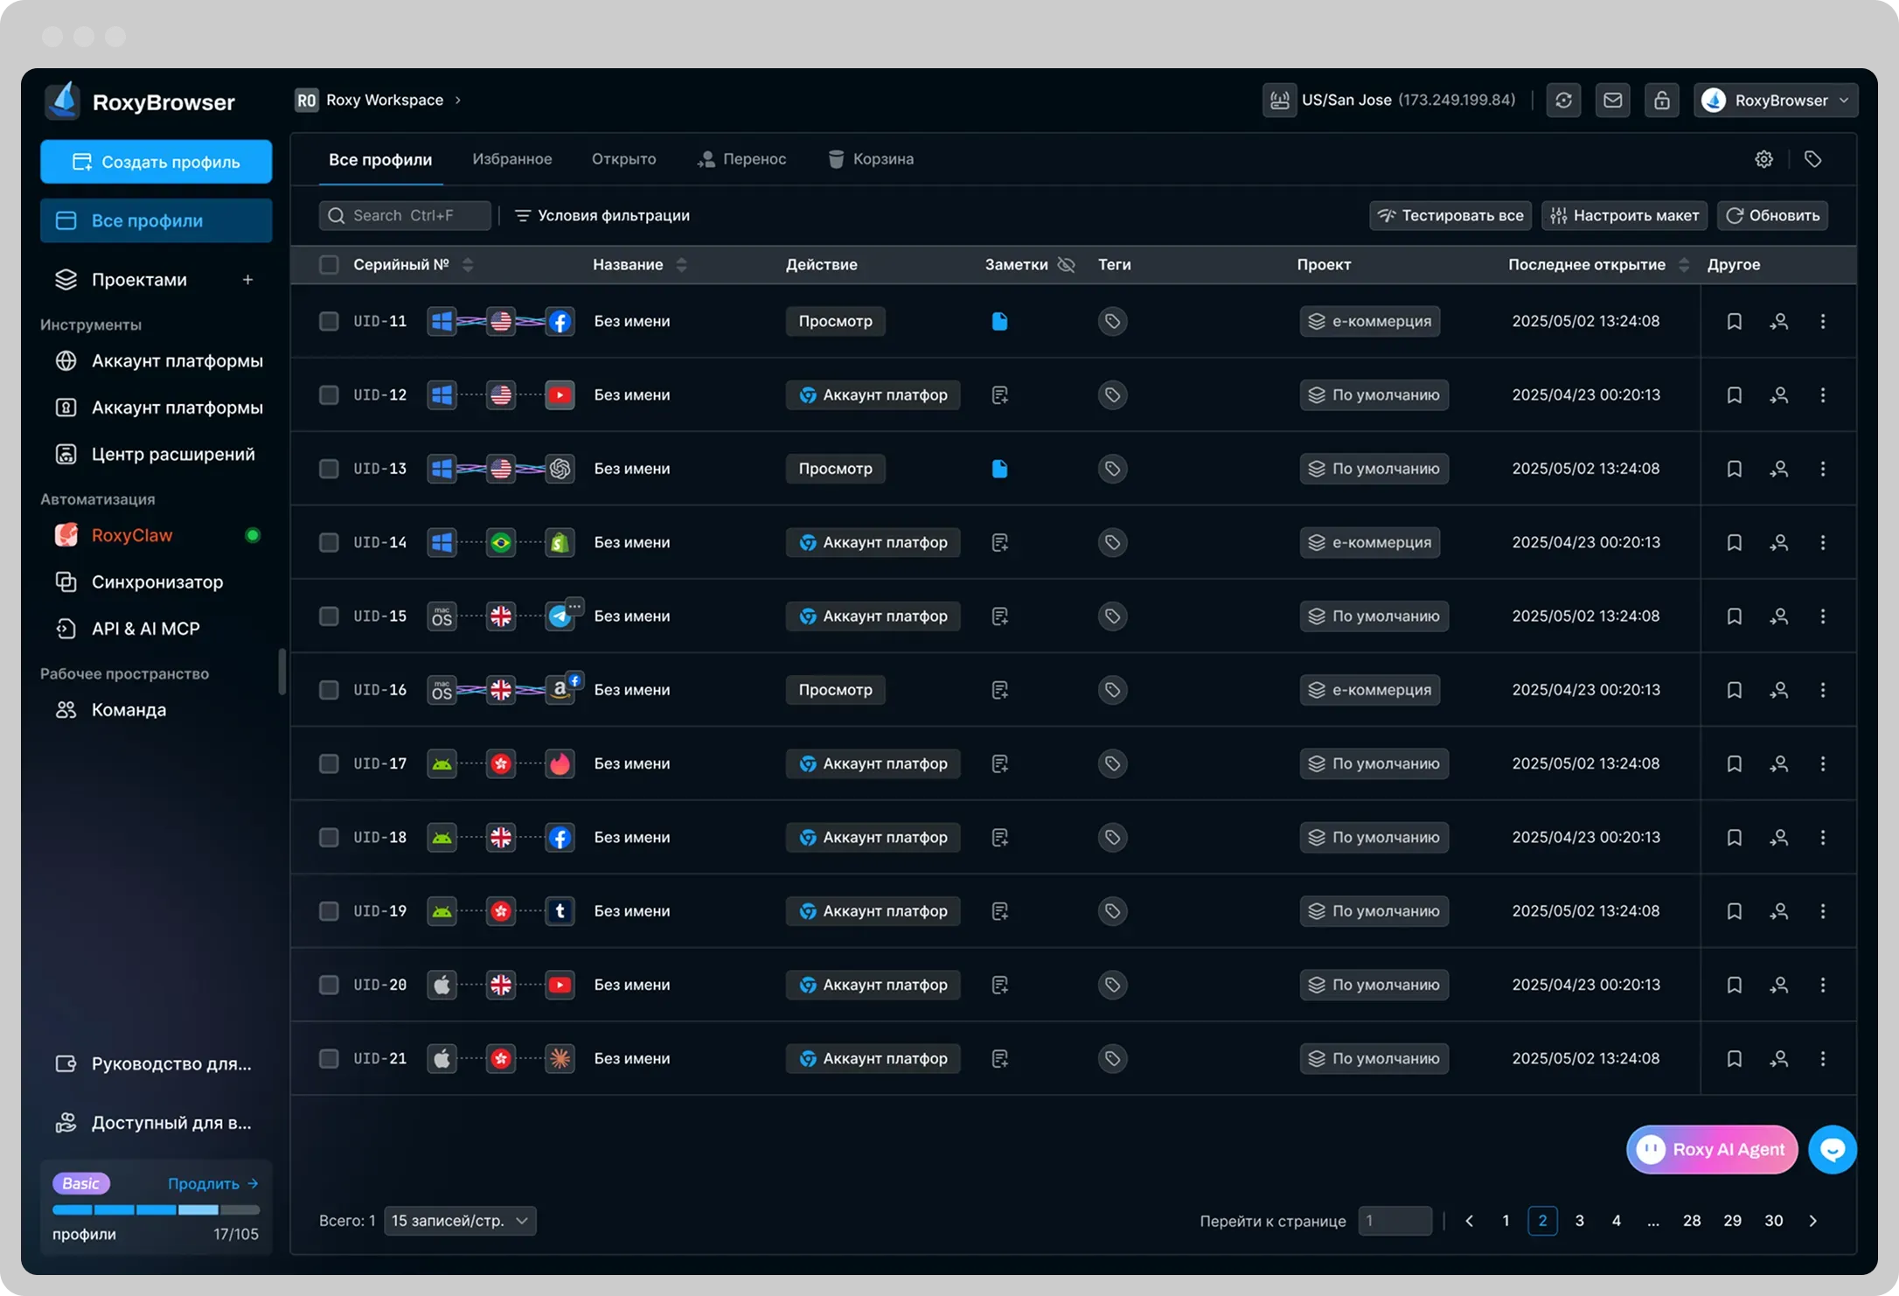
Task: Tick the select-all header checkbox
Action: click(x=329, y=265)
